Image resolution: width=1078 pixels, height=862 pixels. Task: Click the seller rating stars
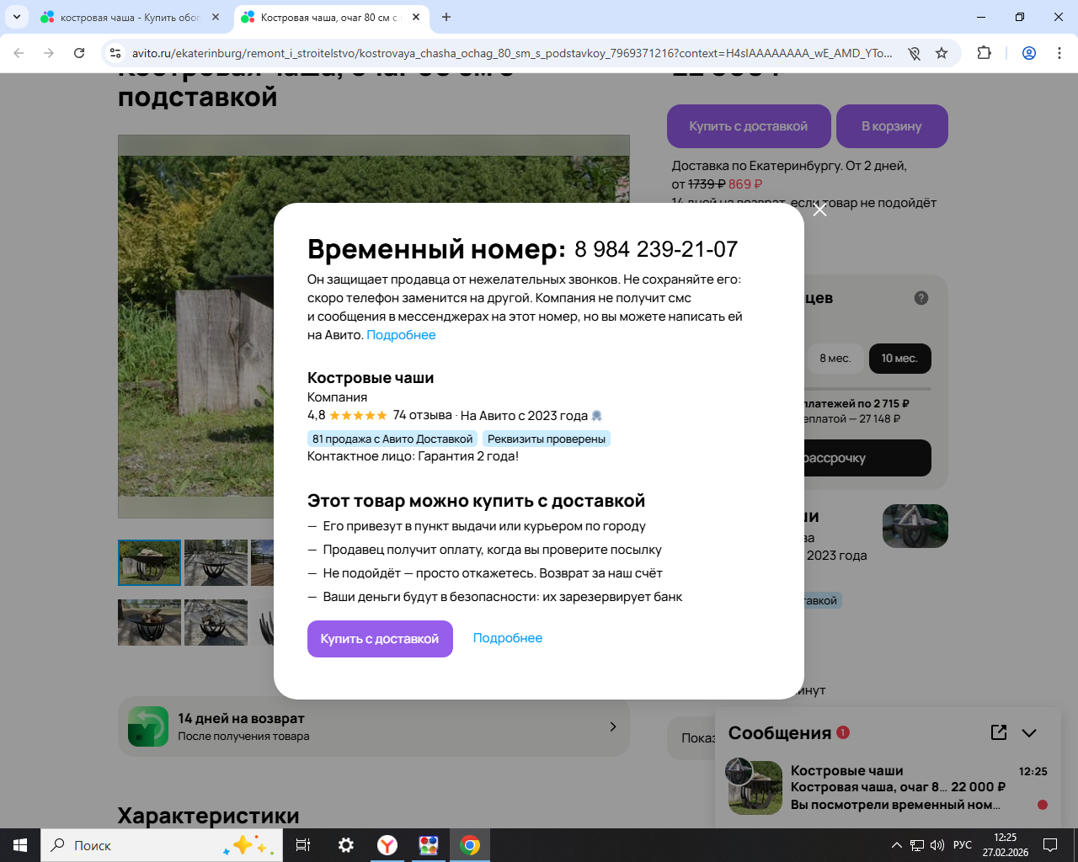[x=358, y=415]
